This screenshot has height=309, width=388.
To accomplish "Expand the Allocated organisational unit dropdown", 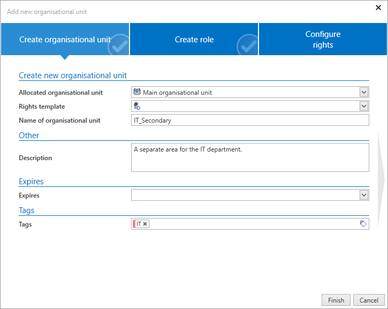I will click(364, 92).
